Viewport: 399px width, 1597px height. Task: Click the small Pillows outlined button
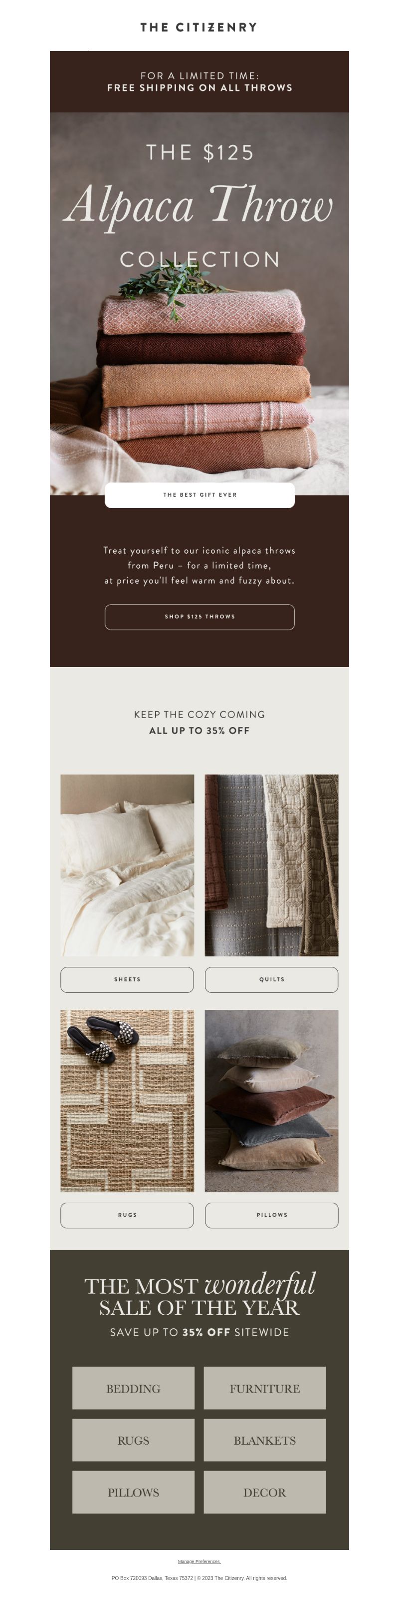(x=271, y=1214)
